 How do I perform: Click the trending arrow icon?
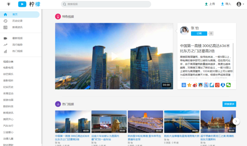click(5, 45)
